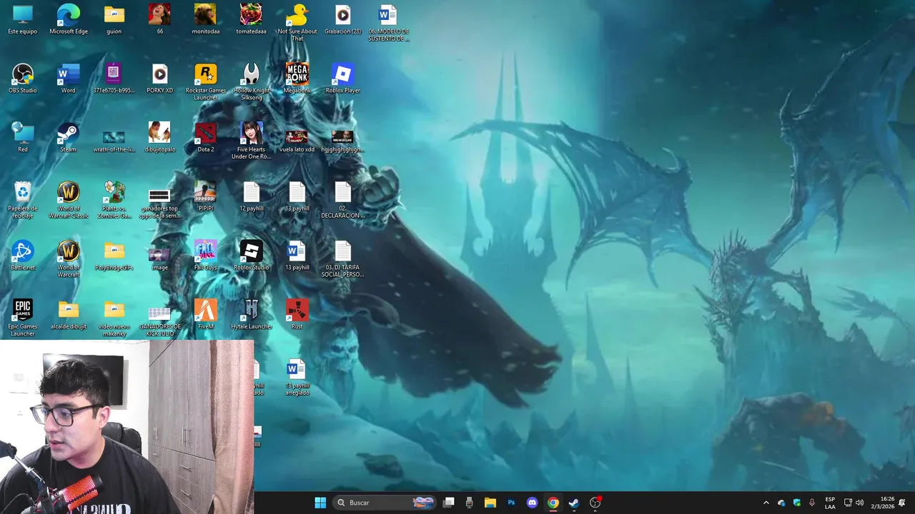Select the World of Warcraft shortcut
The width and height of the screenshot is (915, 514).
pos(69,259)
